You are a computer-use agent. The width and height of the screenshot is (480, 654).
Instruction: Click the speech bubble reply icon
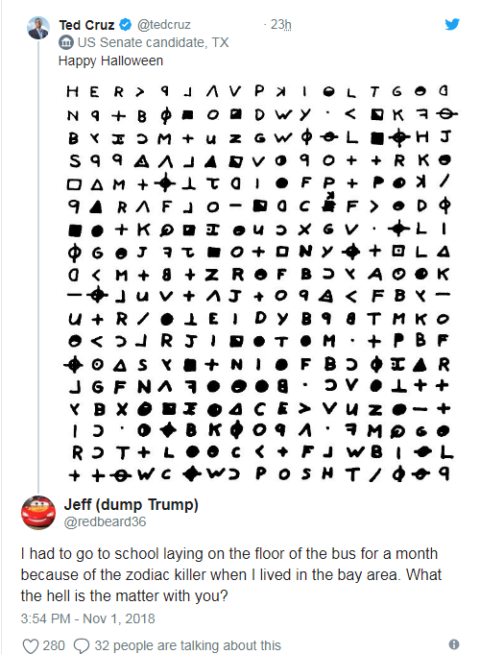coord(82,645)
